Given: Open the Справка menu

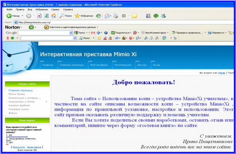Looking at the screenshot, I should point(68,9).
